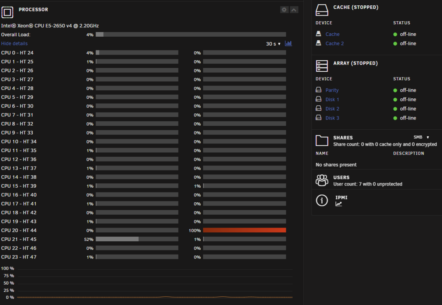Open the SMB protocol dropdown
Screen dimensions: 442x305
tap(421, 137)
